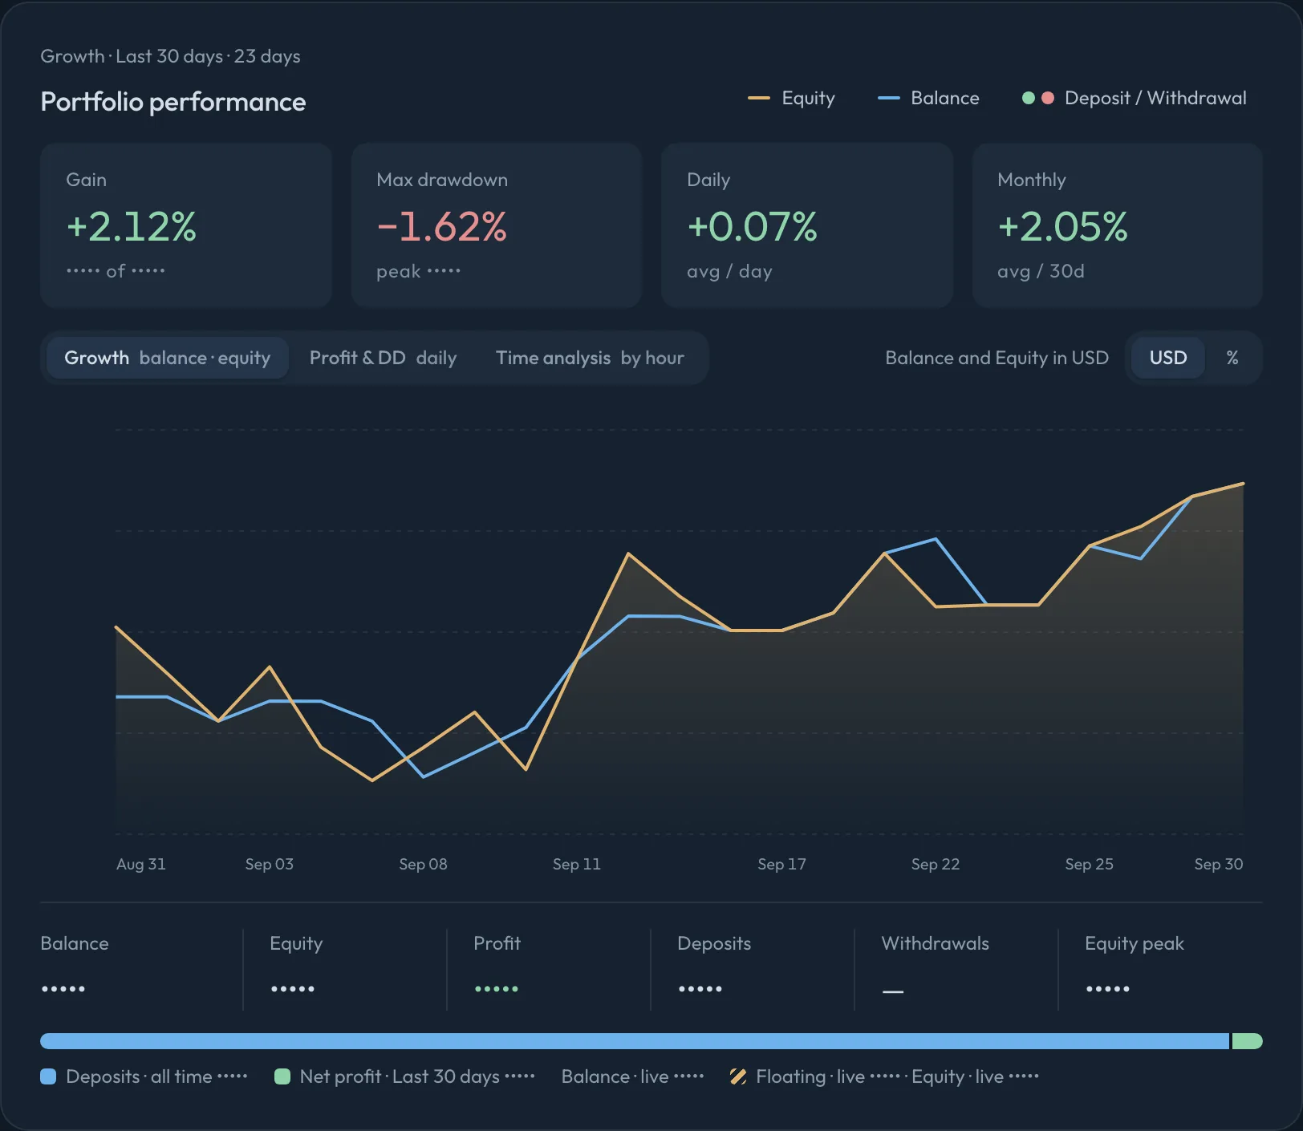Click 'avg / 30d' under Monthly
The width and height of the screenshot is (1303, 1131).
(x=1041, y=271)
